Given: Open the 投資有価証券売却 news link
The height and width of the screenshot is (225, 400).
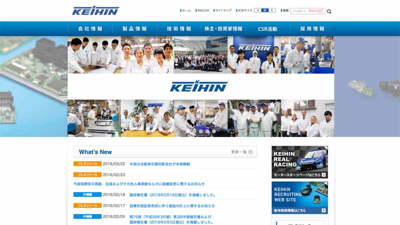Looking at the screenshot, I should point(172,206).
